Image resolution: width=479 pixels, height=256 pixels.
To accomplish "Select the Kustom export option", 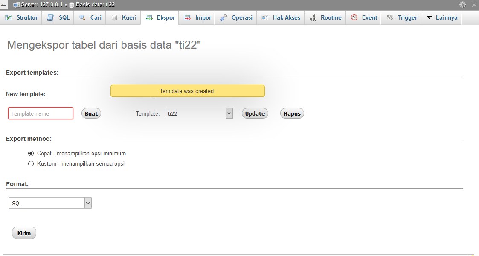I will (31, 163).
